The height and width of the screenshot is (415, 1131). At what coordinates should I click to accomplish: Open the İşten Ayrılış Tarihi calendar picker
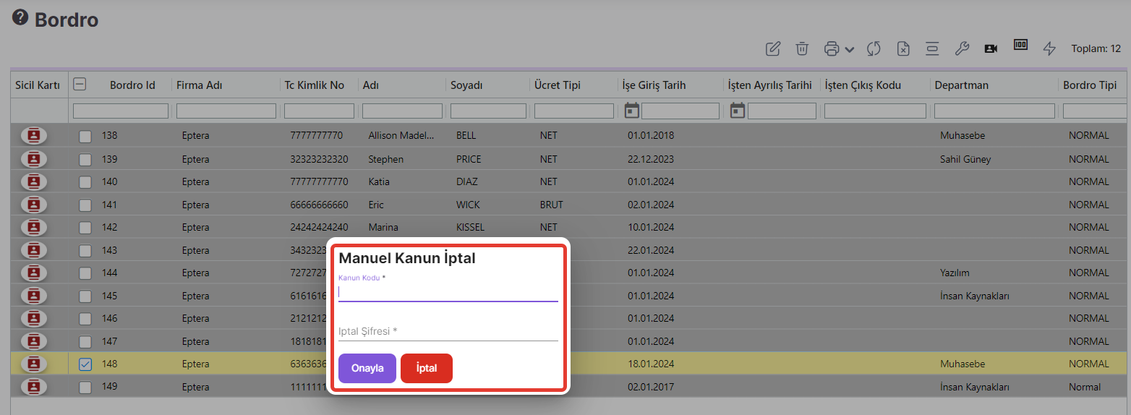738,111
